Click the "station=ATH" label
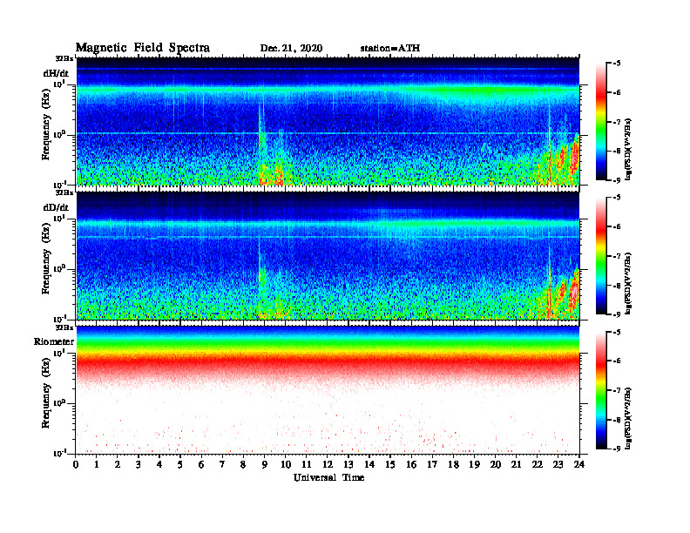 click(390, 49)
